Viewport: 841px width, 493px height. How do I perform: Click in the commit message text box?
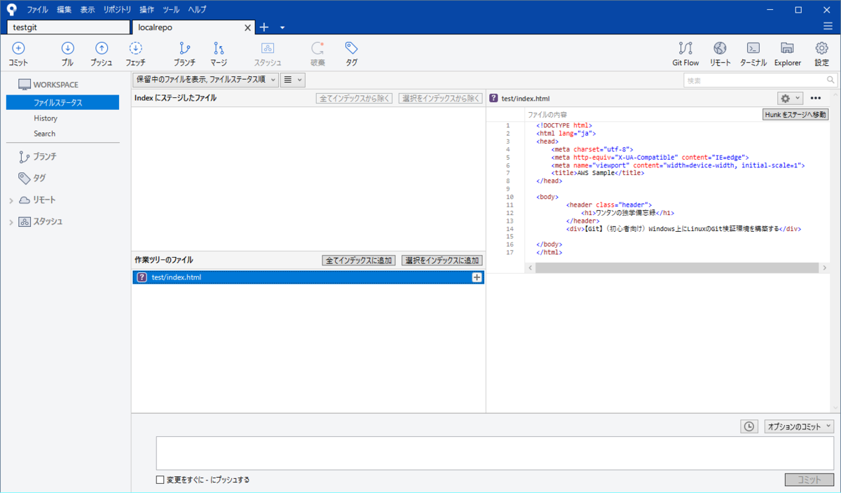point(495,452)
